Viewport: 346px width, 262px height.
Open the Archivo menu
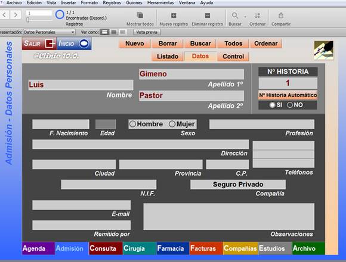pos(14,3)
